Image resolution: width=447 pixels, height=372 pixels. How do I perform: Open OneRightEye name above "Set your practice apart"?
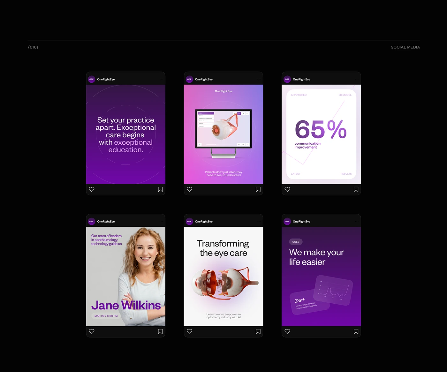106,79
